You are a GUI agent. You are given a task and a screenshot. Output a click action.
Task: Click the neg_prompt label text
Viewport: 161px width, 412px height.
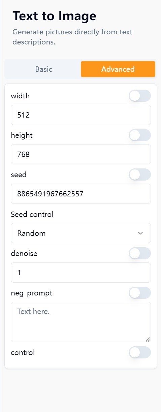(x=32, y=293)
